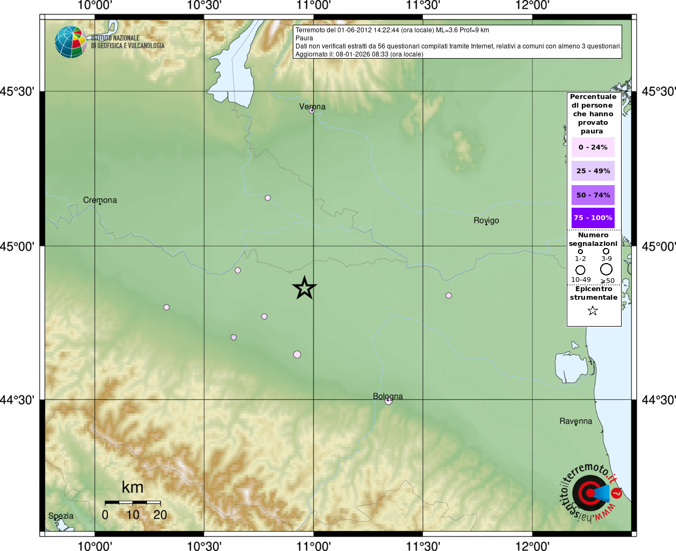676x551 pixels.
Task: Click the INGV globe logo
Action: coord(71,42)
